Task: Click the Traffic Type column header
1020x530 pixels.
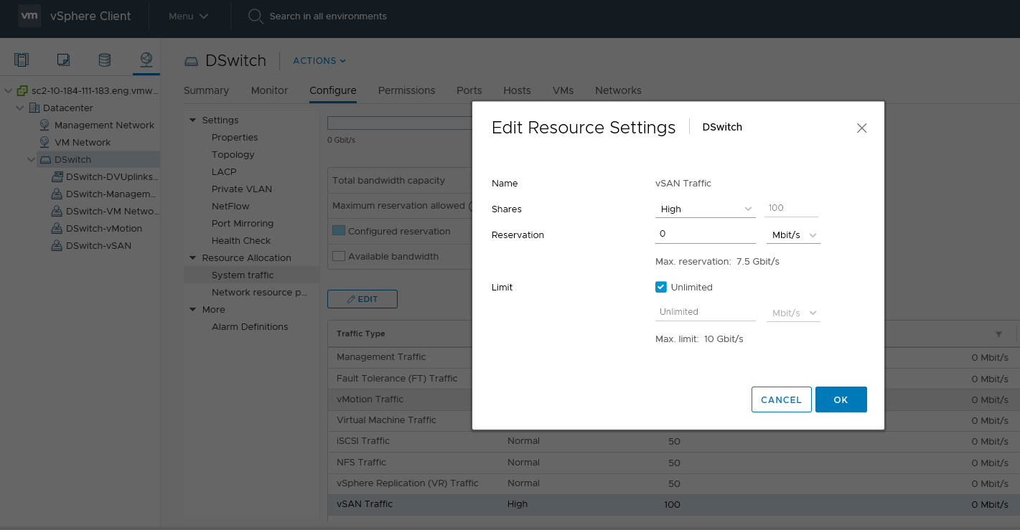Action: 361,333
